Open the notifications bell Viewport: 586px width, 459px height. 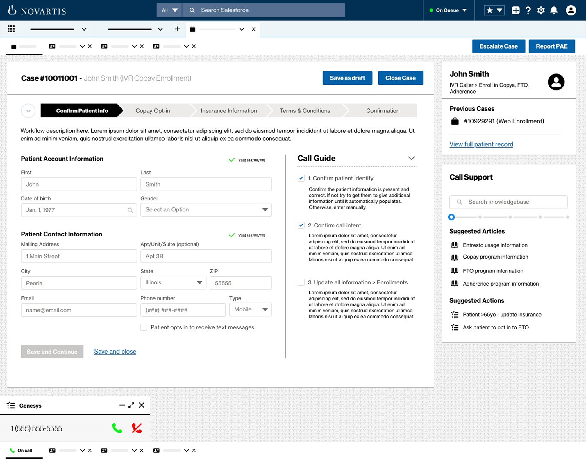[554, 10]
